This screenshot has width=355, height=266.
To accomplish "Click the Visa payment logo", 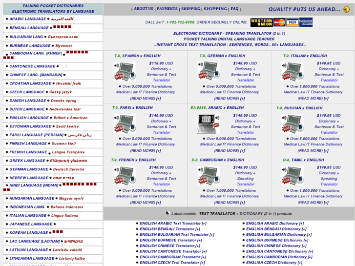I will click(x=292, y=22).
